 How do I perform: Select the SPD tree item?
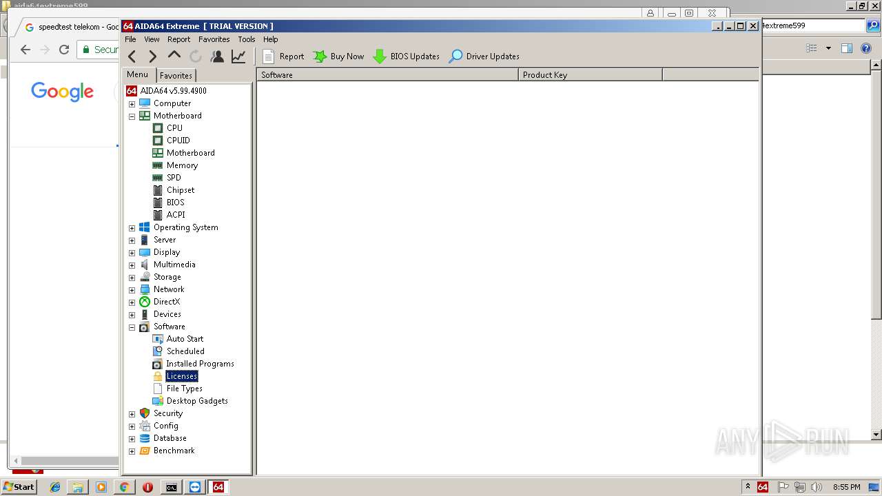pyautogui.click(x=174, y=178)
